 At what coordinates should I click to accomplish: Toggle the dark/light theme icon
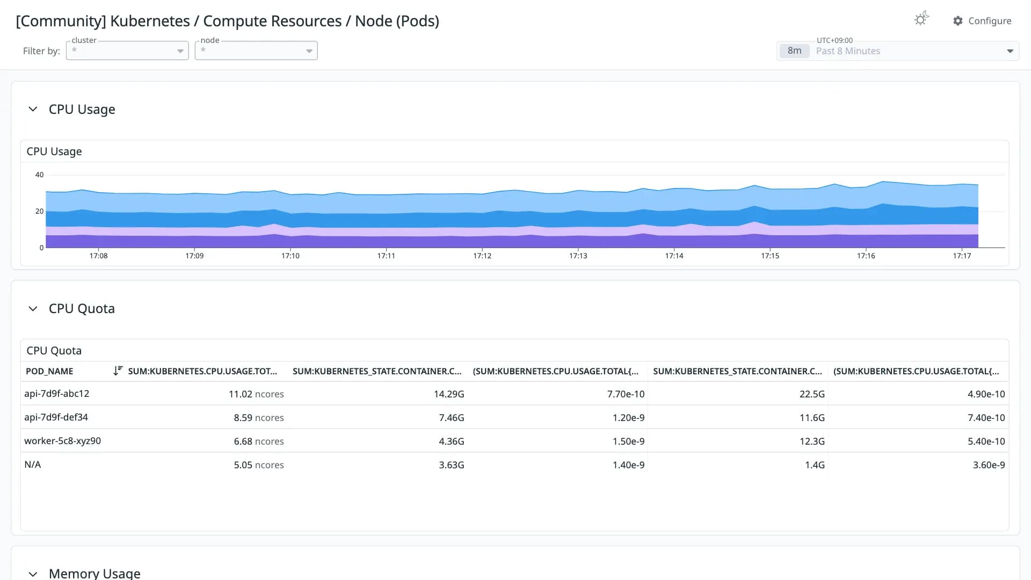point(921,19)
